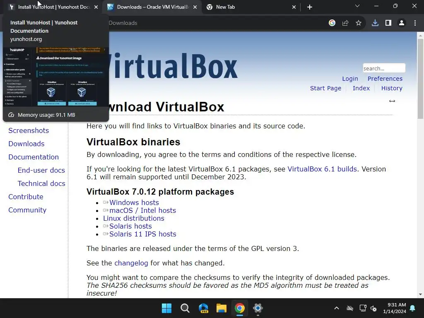Open the Linux distributions link
This screenshot has height=318, width=424.
(x=134, y=218)
